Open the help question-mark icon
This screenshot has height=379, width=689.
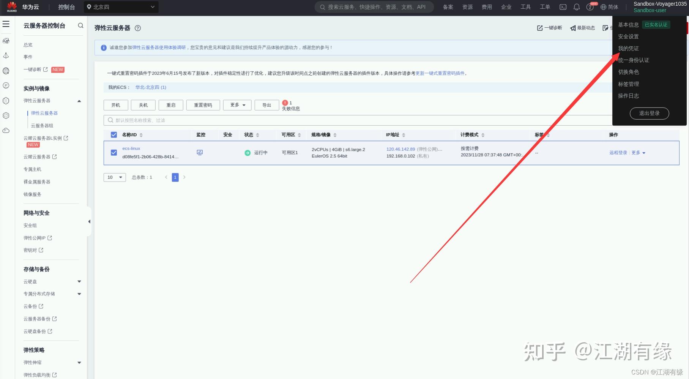(590, 7)
